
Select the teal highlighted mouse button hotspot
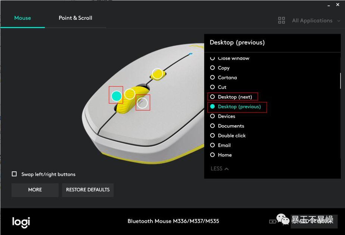pos(116,96)
